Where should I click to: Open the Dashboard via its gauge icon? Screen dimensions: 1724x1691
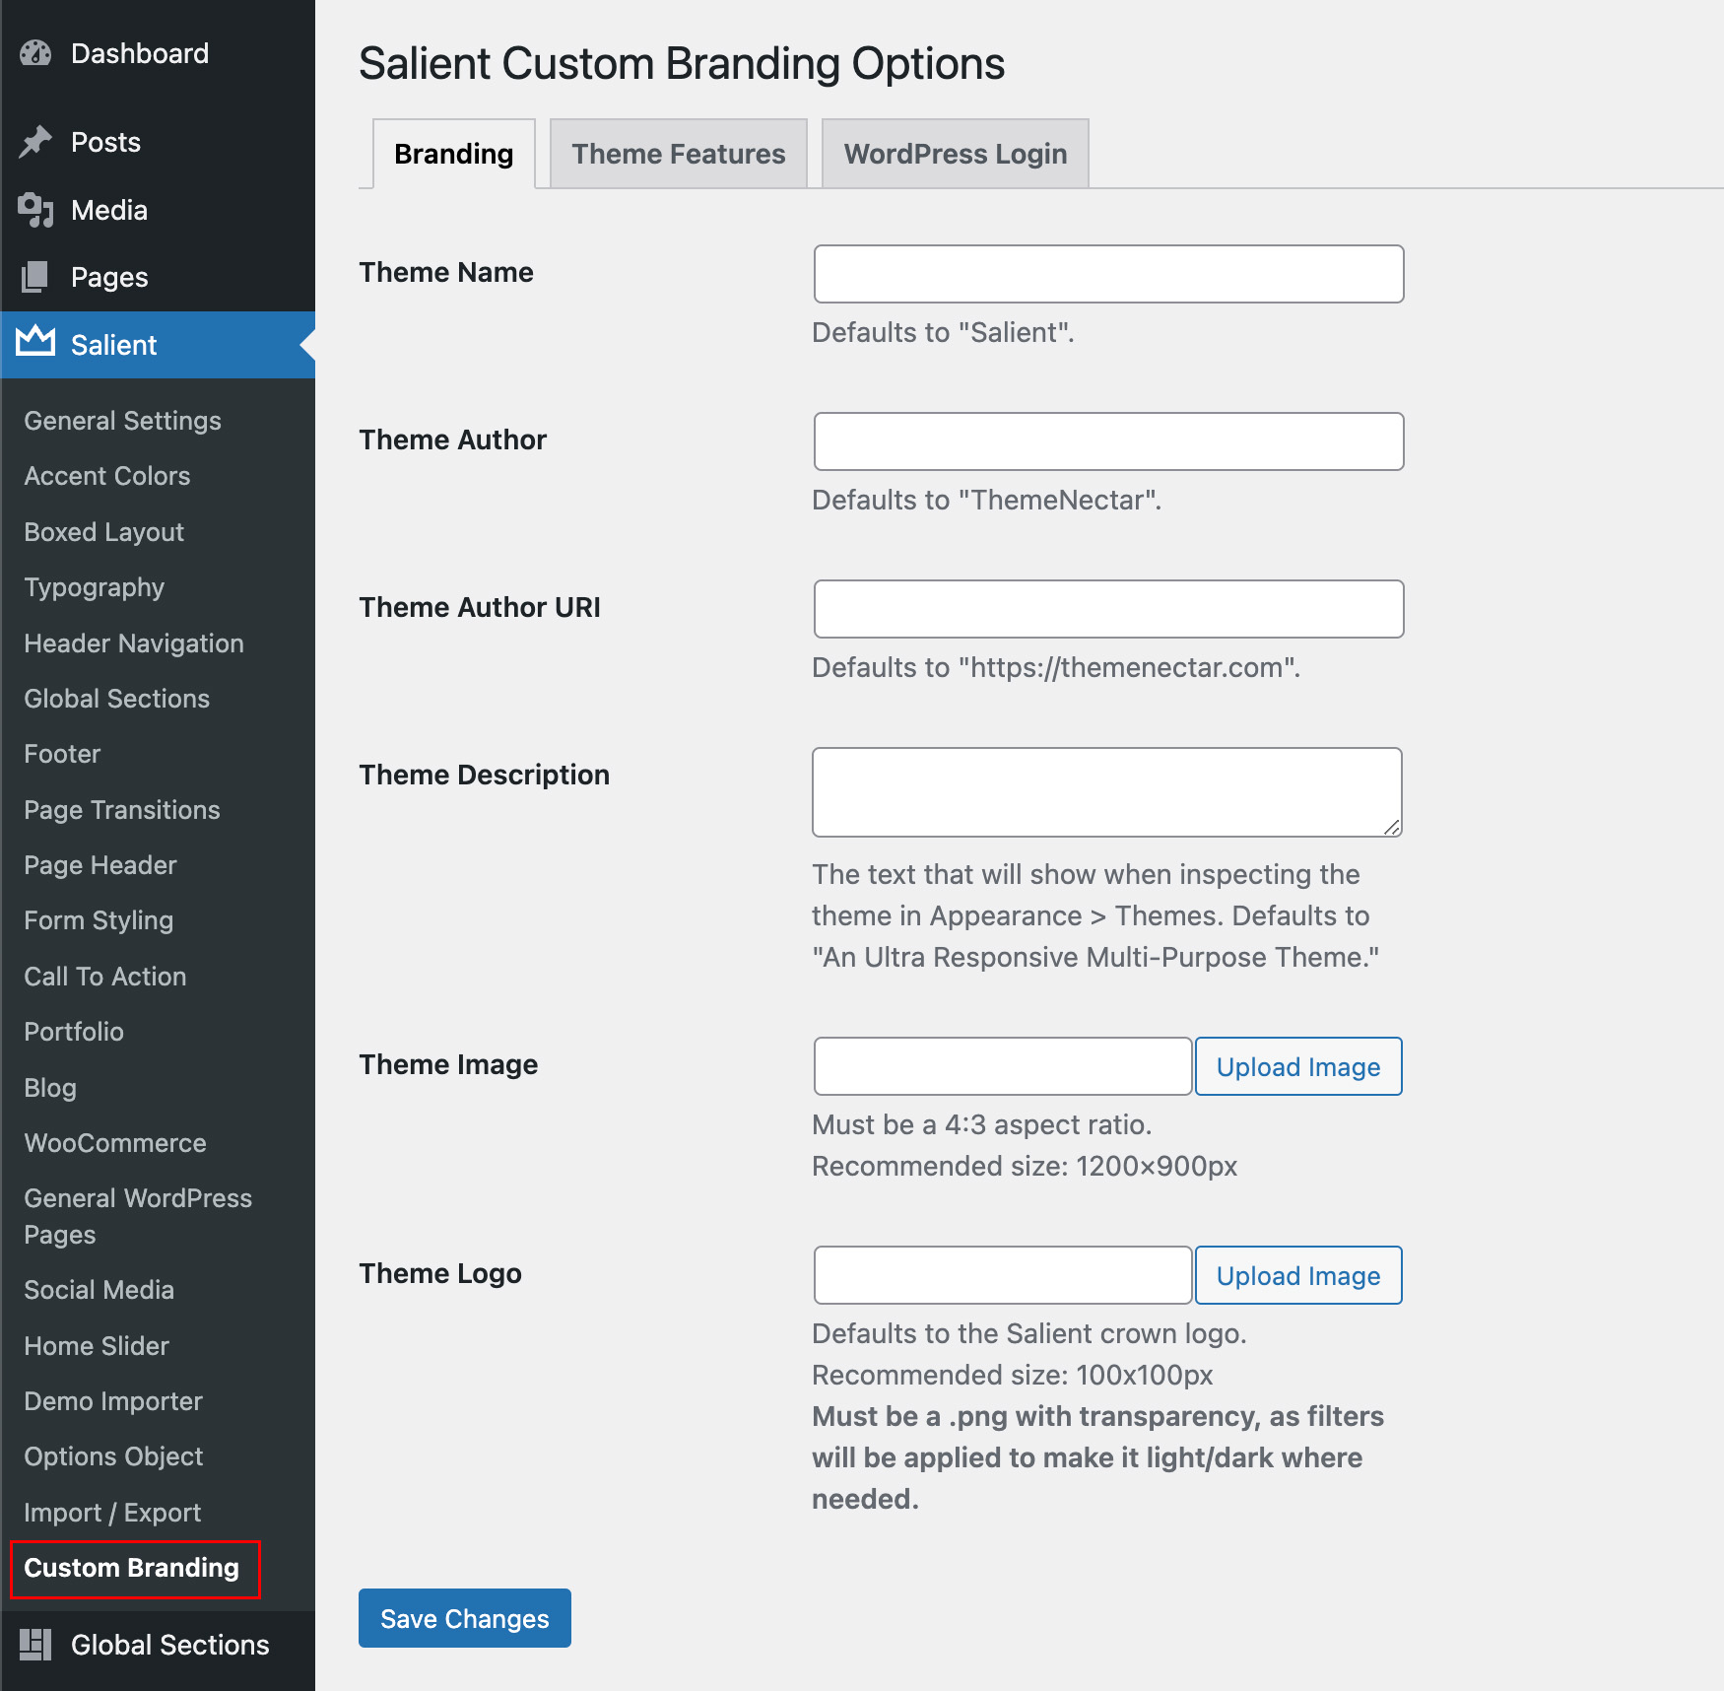34,53
